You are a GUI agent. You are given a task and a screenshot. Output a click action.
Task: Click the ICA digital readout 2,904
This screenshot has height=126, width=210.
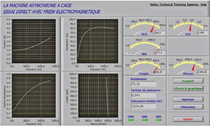(x=203, y=33)
